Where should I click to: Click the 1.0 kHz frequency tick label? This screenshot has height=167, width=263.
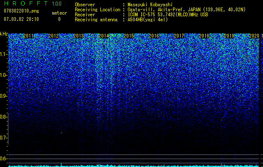(3, 75)
